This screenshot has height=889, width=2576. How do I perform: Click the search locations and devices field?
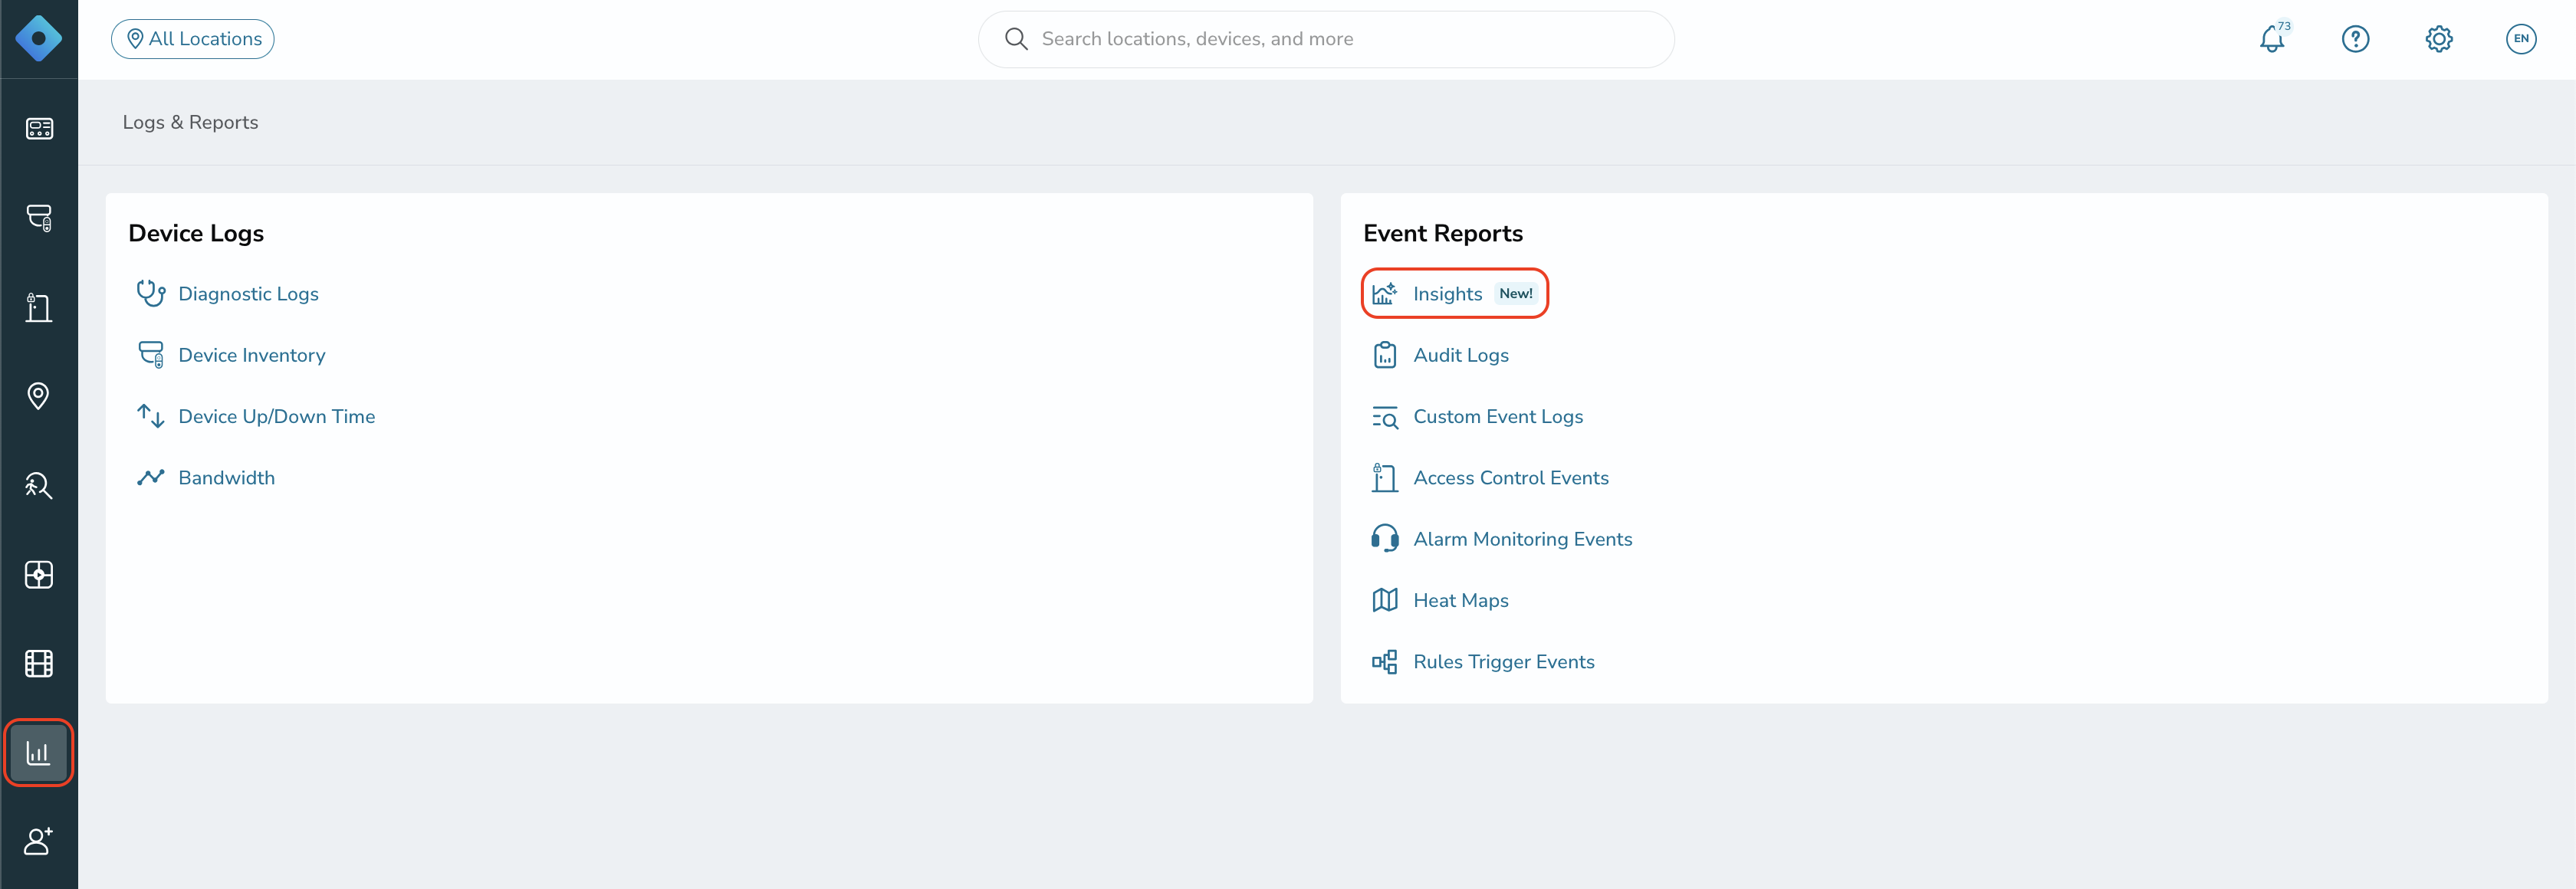click(1326, 39)
